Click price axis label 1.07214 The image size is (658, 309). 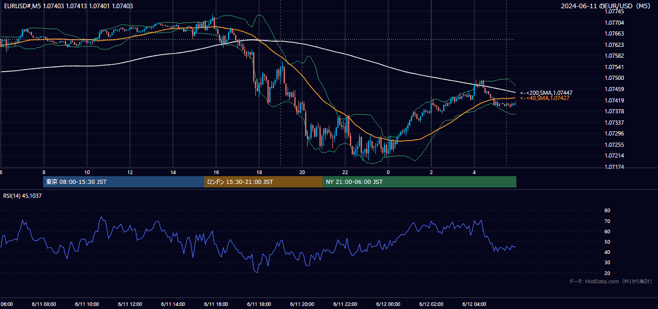614,156
